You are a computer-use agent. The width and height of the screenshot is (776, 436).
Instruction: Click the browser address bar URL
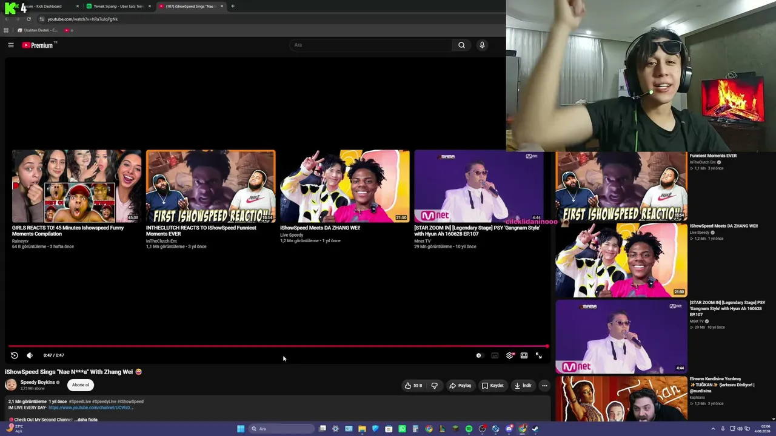[x=82, y=19]
